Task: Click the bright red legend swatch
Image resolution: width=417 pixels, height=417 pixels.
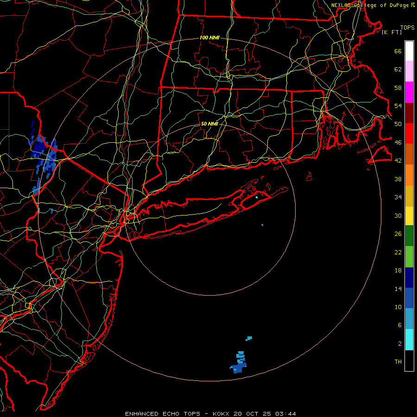Action: pyautogui.click(x=409, y=133)
